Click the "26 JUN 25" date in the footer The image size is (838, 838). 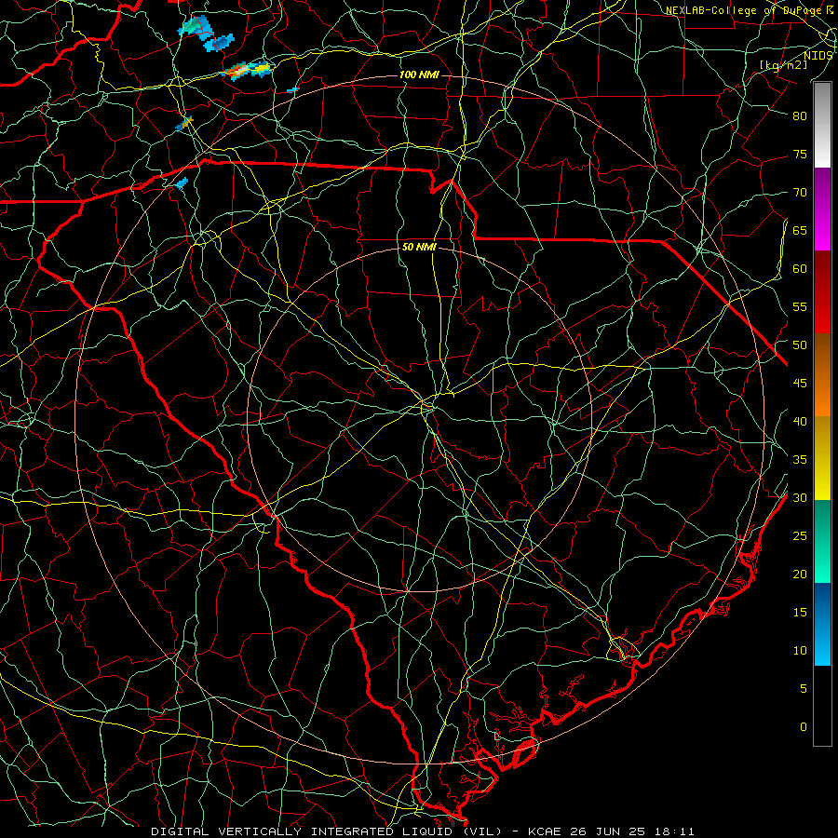point(606,831)
